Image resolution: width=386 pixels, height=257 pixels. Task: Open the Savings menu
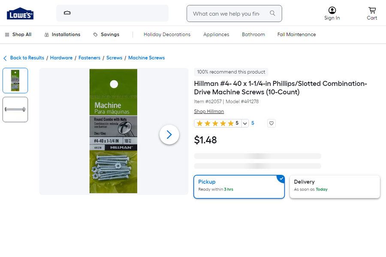110,34
